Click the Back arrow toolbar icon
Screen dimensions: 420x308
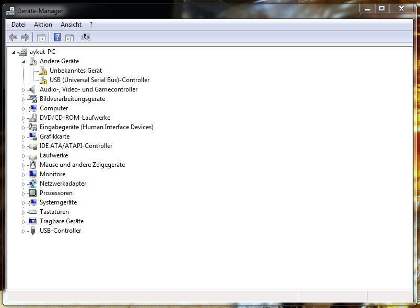pyautogui.click(x=13, y=37)
